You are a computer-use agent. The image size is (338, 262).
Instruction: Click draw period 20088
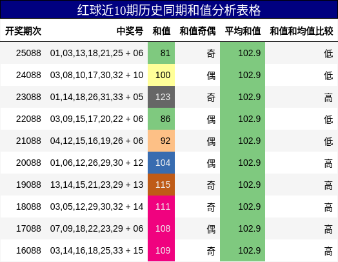[x=28, y=163]
